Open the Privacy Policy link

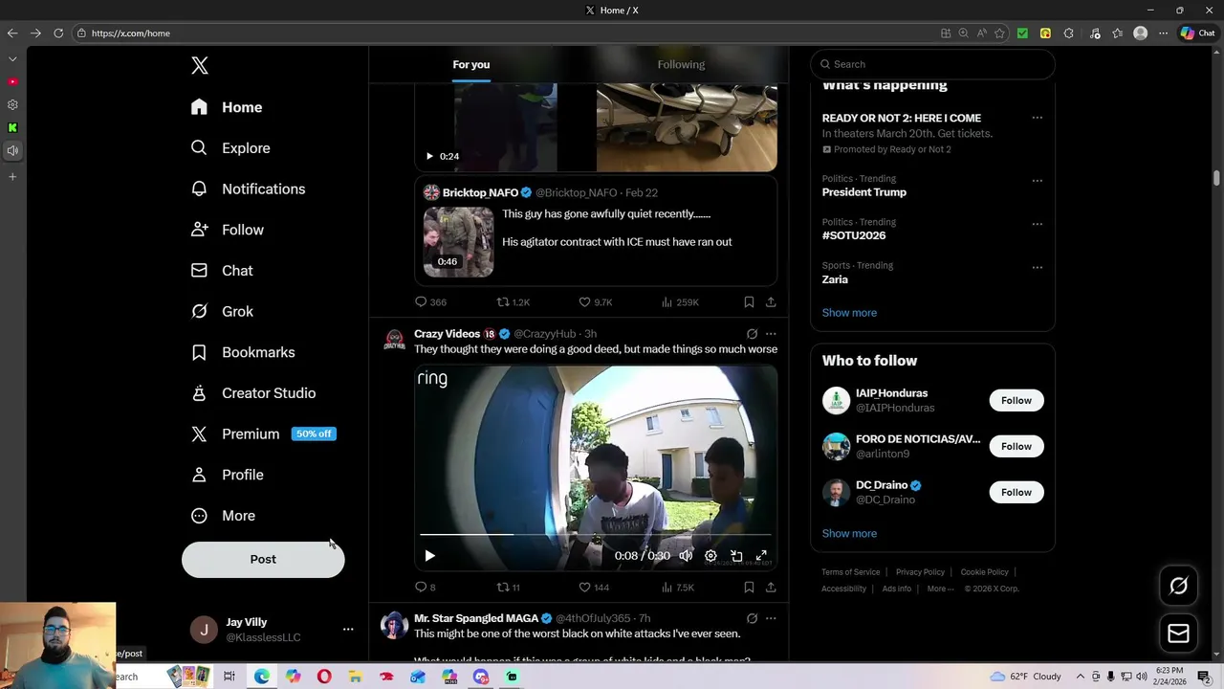coord(920,572)
